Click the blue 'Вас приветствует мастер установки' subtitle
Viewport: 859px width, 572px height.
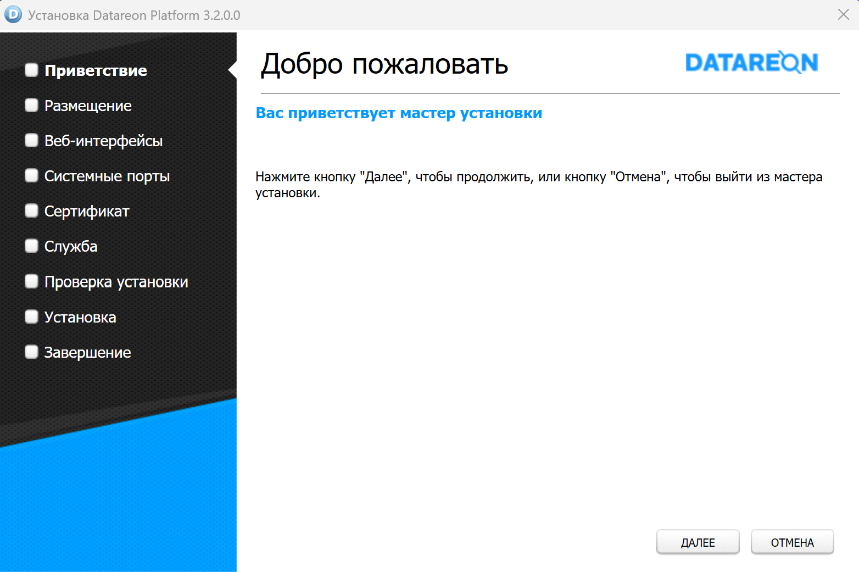click(x=399, y=113)
